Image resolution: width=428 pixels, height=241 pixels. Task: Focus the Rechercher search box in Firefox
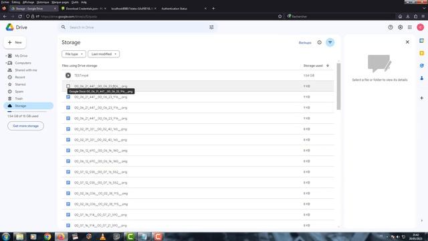click(x=340, y=16)
